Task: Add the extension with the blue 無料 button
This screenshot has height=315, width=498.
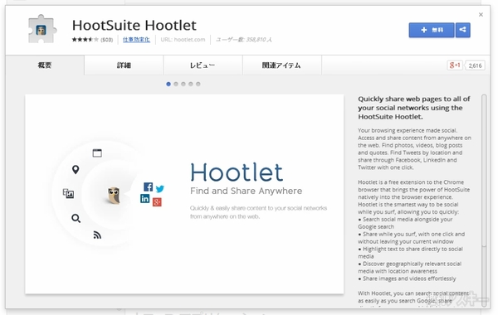Action: click(432, 30)
